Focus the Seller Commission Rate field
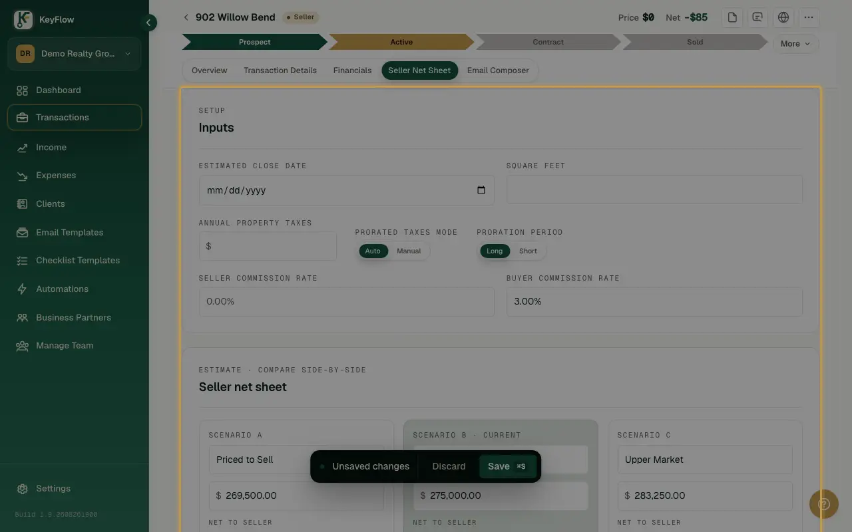 346,302
